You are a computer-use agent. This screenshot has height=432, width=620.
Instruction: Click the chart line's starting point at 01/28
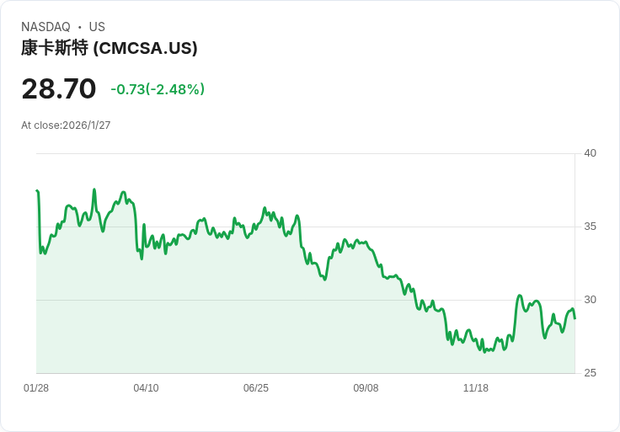(x=37, y=191)
